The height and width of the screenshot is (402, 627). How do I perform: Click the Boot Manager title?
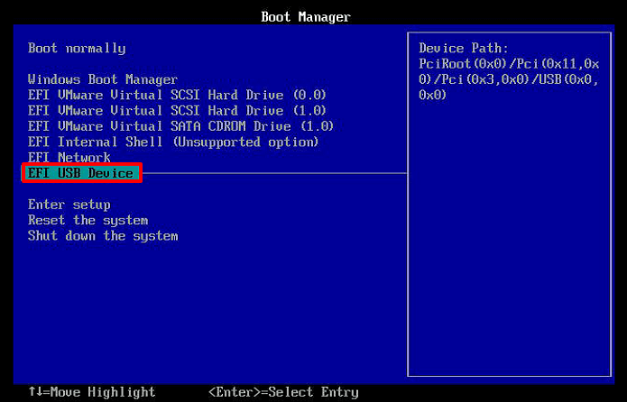point(306,17)
